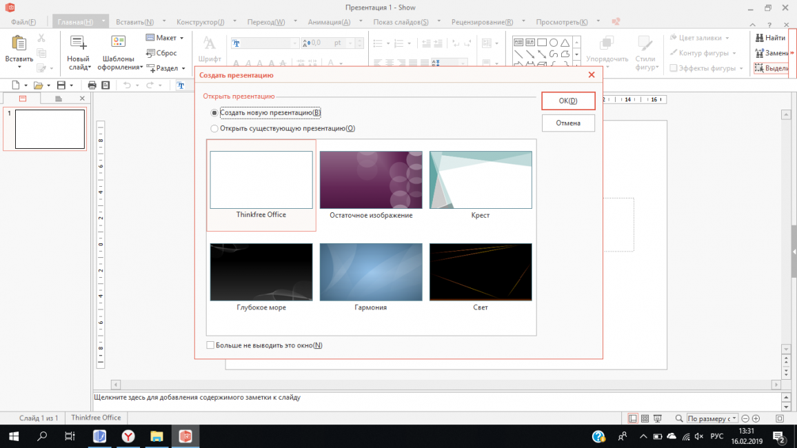Image resolution: width=797 pixels, height=448 pixels.
Task: Expand the Макет layout dropdown
Action: click(x=182, y=39)
